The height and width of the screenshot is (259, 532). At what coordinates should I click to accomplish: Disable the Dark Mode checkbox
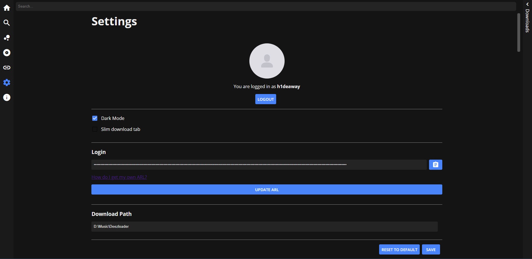95,118
